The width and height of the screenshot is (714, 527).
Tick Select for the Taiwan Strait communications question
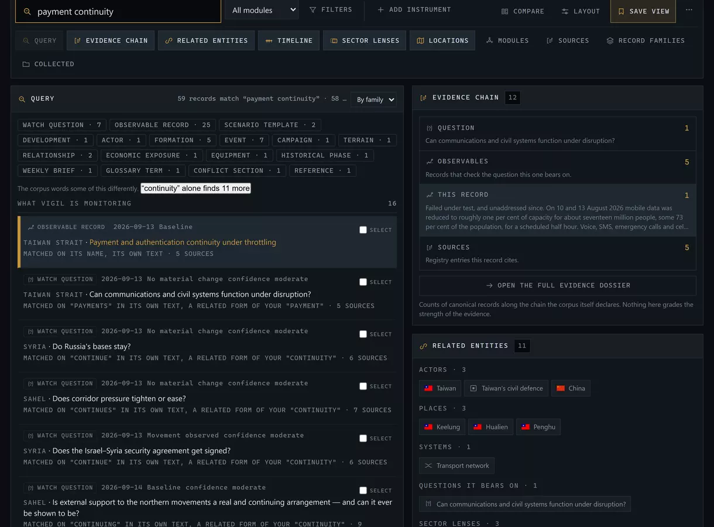tap(363, 282)
